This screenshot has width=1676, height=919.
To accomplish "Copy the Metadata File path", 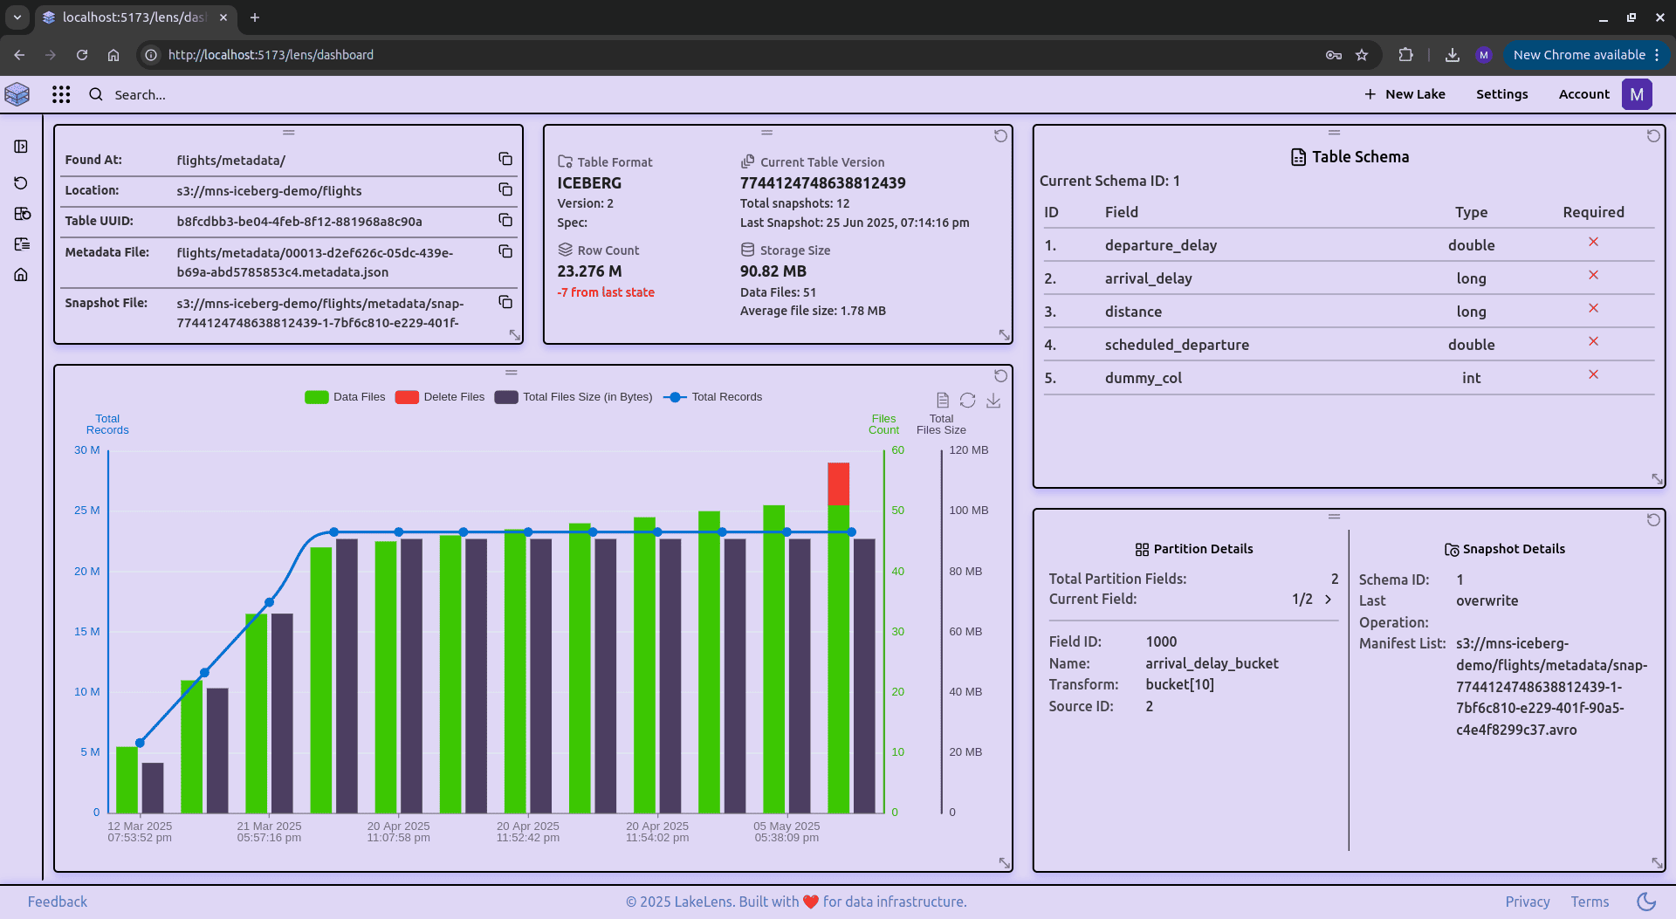I will [x=505, y=252].
